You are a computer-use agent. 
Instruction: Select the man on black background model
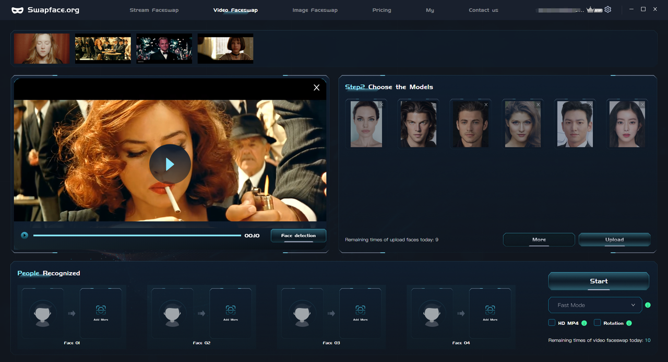(x=471, y=124)
